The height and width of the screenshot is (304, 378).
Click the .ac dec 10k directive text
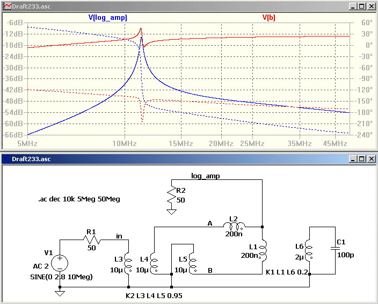[x=79, y=199]
